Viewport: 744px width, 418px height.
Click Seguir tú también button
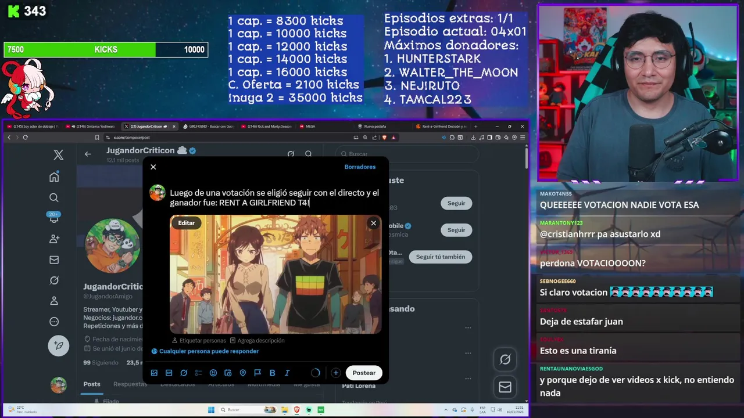coord(441,257)
